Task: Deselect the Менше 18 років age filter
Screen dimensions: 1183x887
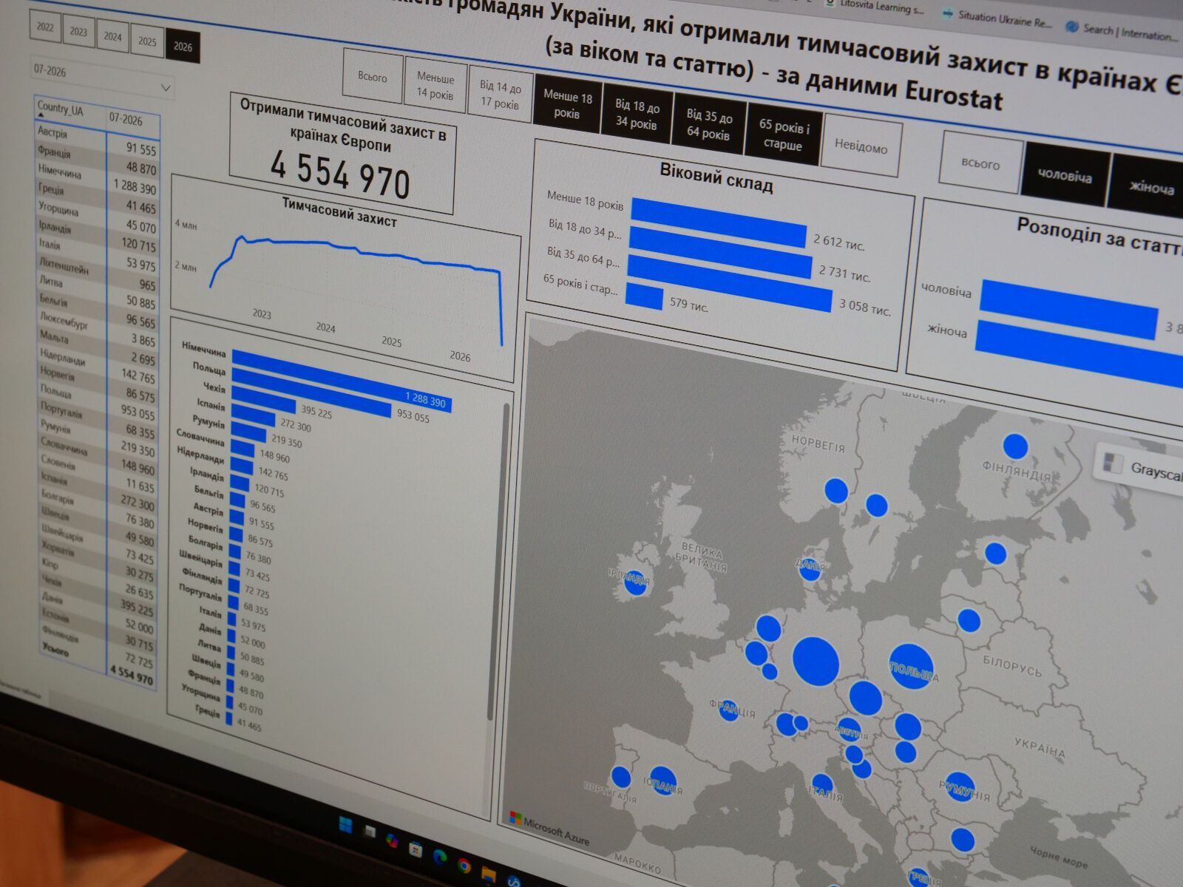Action: [568, 105]
